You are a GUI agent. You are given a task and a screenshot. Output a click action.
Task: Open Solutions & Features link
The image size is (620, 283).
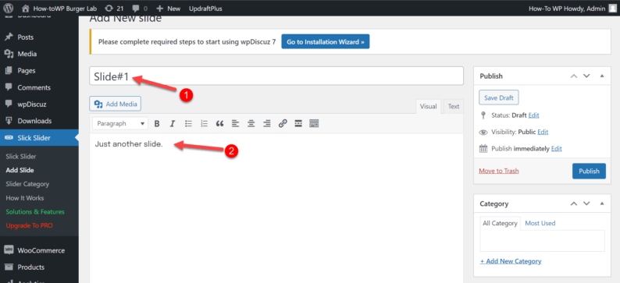point(35,211)
